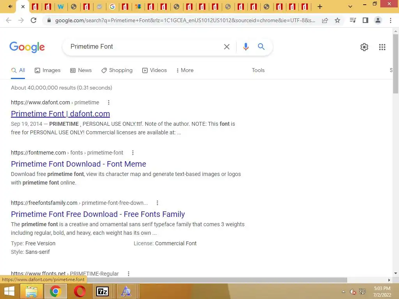Screen dimensions: 399x299
Task: Expand the More search categories menu
Action: (x=185, y=70)
